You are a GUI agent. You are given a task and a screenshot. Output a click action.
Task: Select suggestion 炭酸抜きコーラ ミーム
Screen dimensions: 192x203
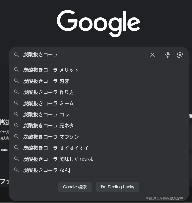(x=49, y=103)
